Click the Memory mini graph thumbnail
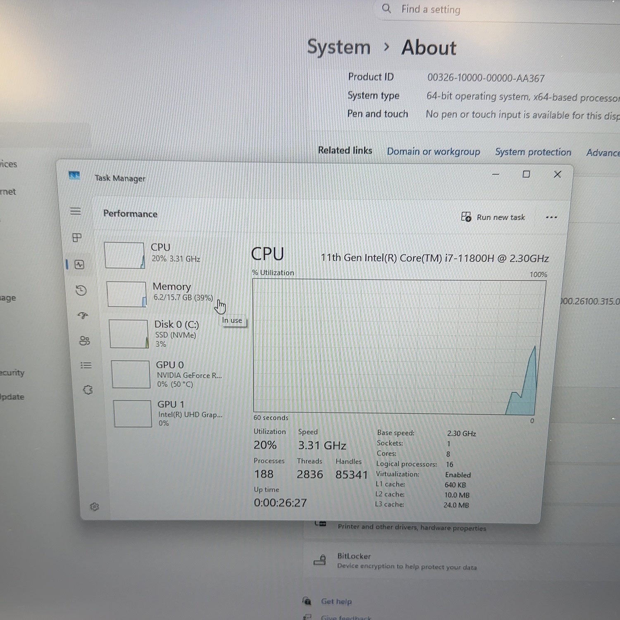 click(x=126, y=294)
